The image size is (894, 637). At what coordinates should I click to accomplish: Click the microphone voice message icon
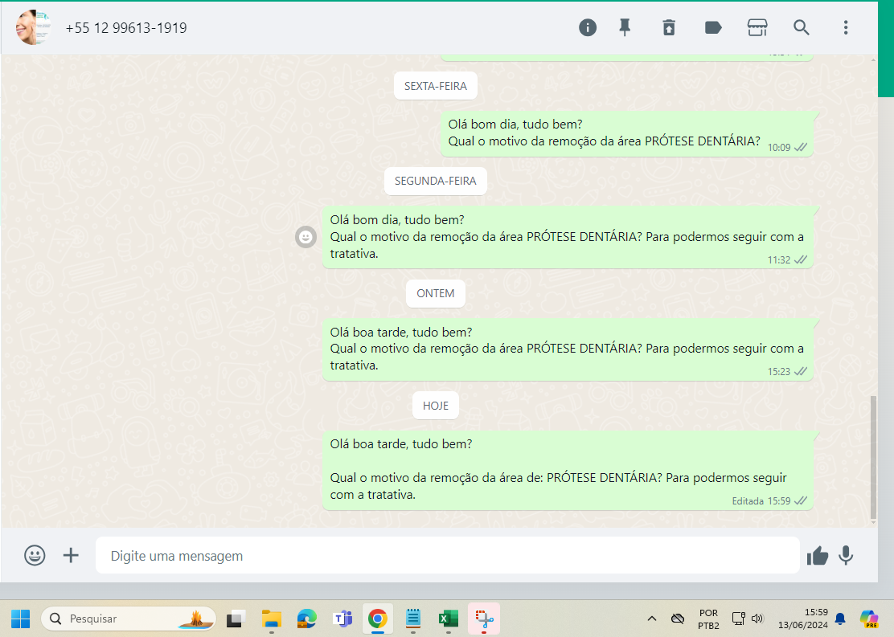pos(846,555)
